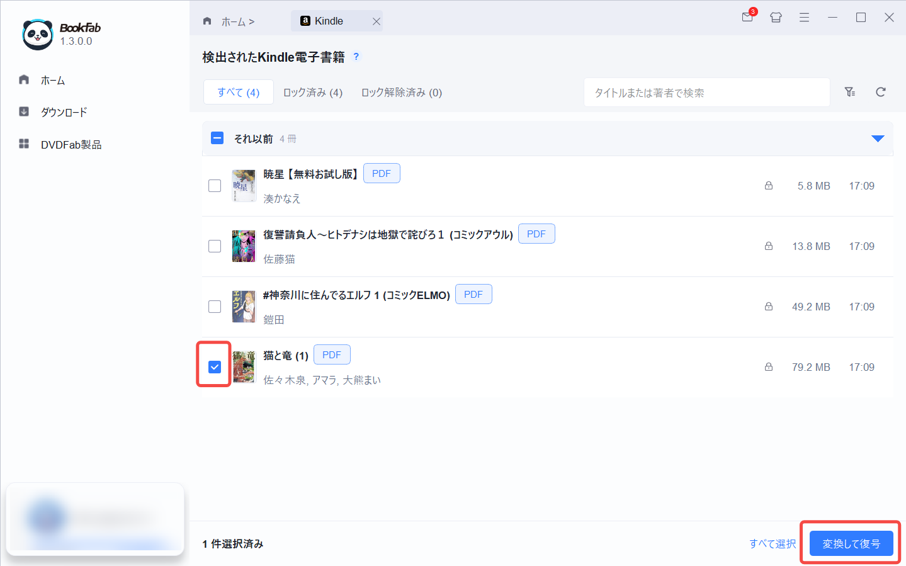Click the すべて選択 link
Image resolution: width=906 pixels, height=566 pixels.
(773, 543)
